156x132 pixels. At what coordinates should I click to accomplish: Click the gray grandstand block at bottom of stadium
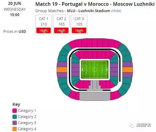tap(95, 96)
